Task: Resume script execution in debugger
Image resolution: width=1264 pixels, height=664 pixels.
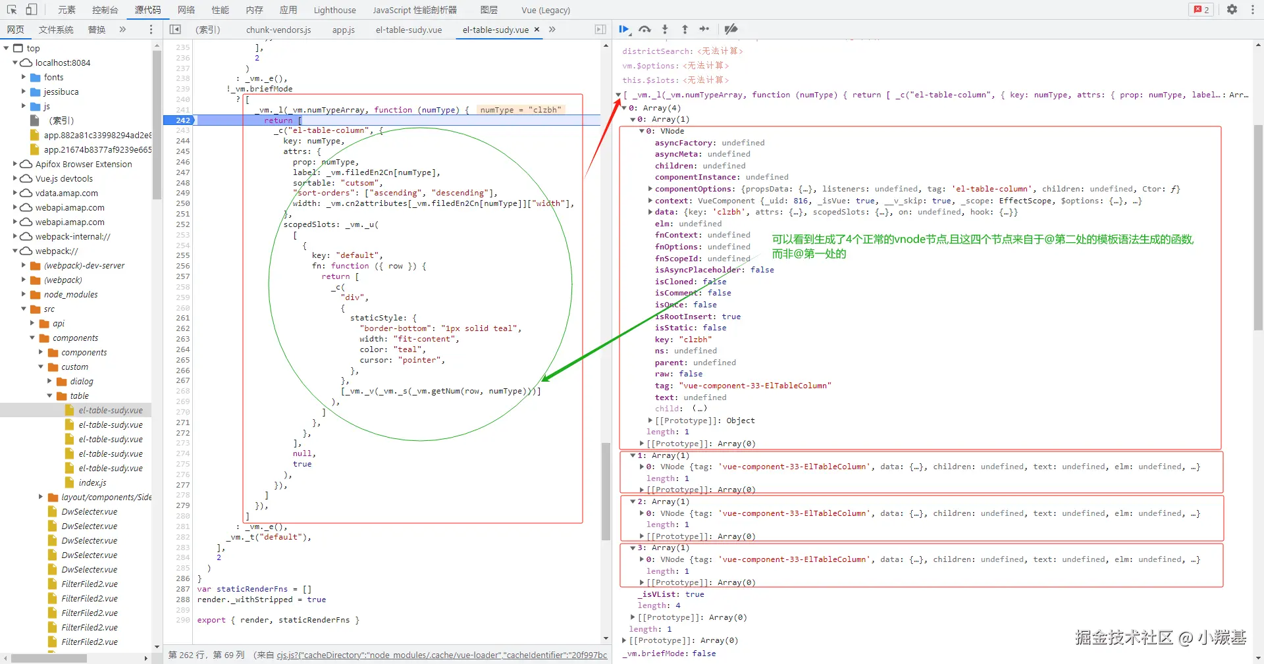Action: tap(623, 29)
